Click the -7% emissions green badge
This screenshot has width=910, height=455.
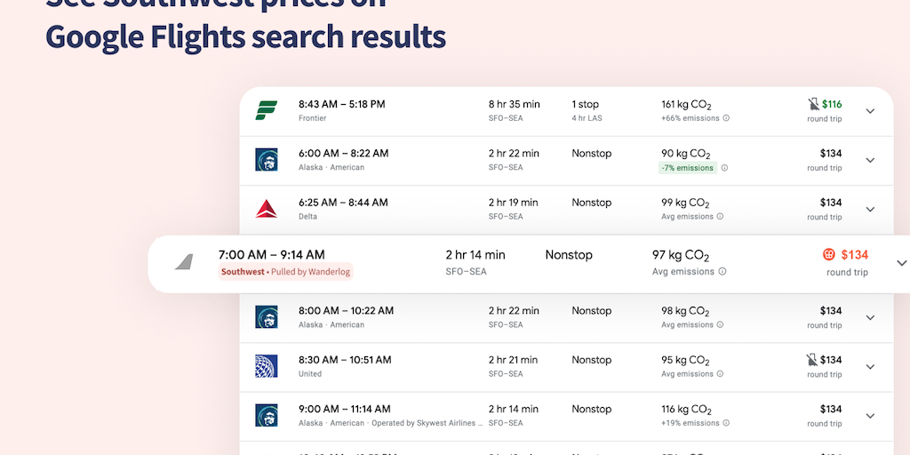click(687, 168)
